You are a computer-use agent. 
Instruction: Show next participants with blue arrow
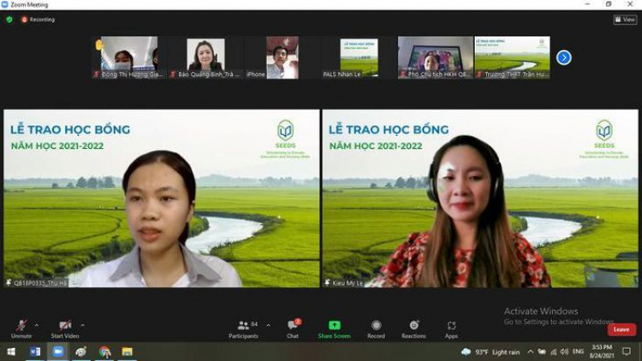click(564, 57)
